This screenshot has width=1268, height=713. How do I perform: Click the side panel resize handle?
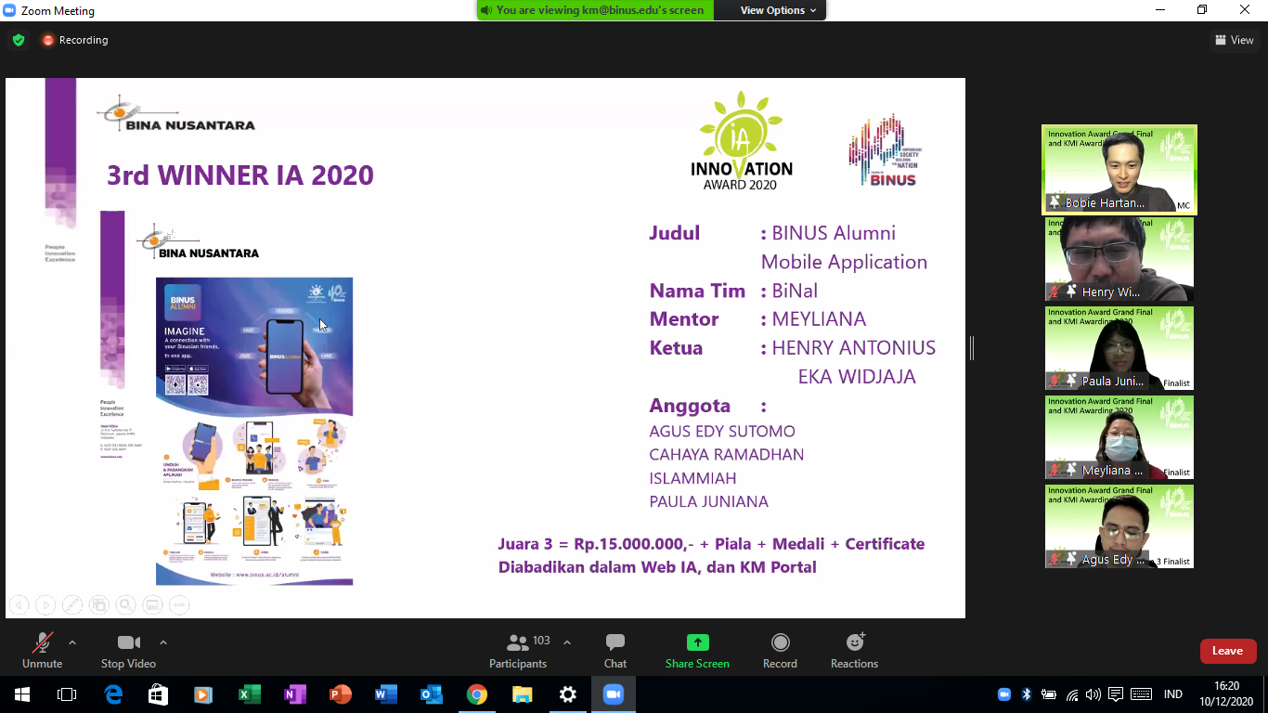pyautogui.click(x=972, y=348)
